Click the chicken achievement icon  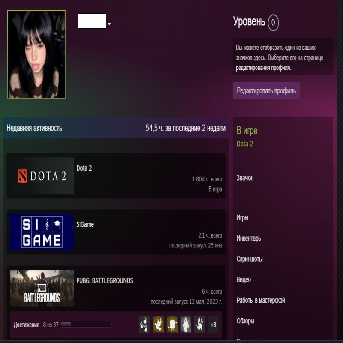coord(172,325)
